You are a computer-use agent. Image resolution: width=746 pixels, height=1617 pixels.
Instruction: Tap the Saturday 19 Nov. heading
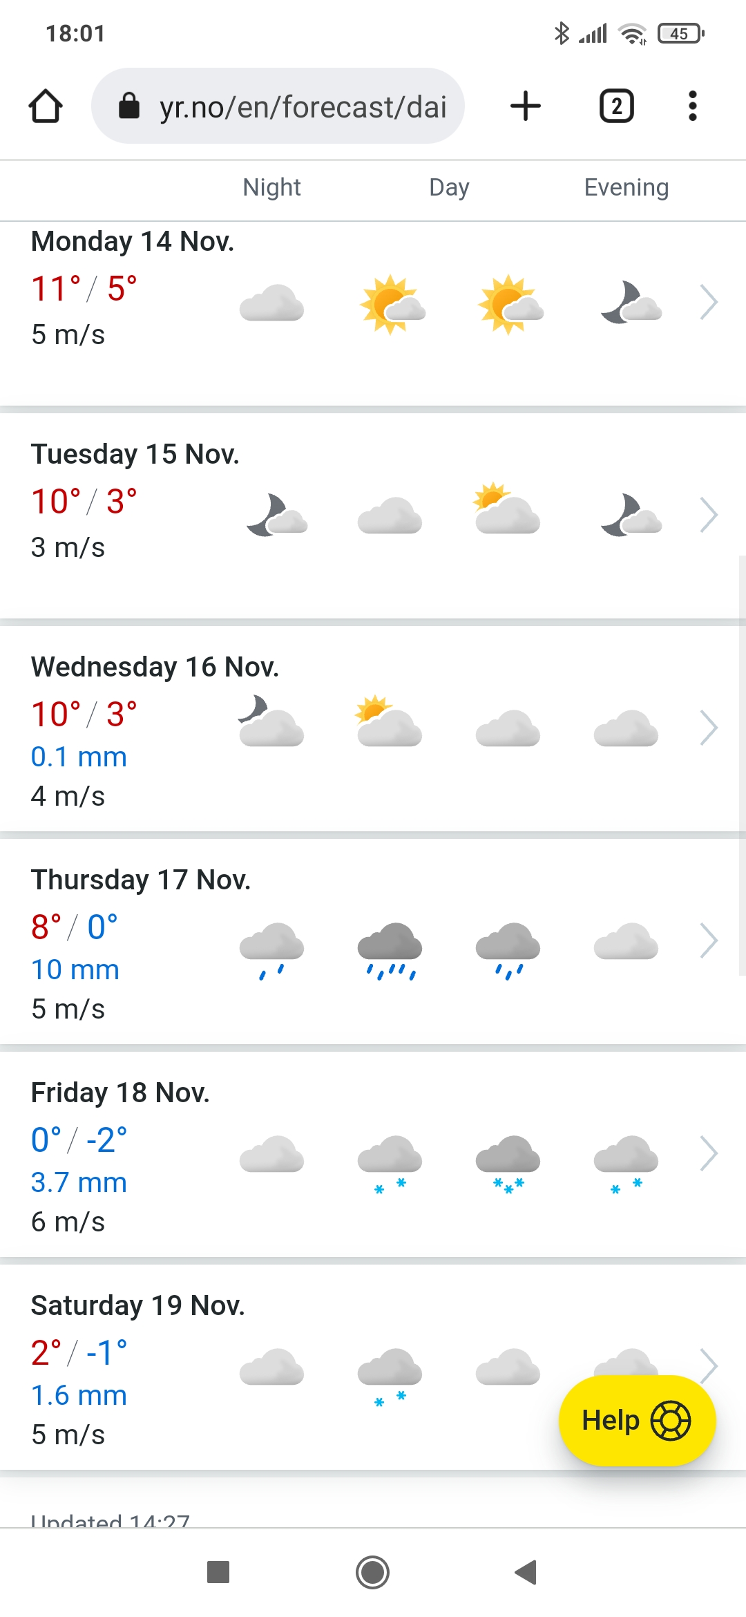click(x=137, y=1305)
